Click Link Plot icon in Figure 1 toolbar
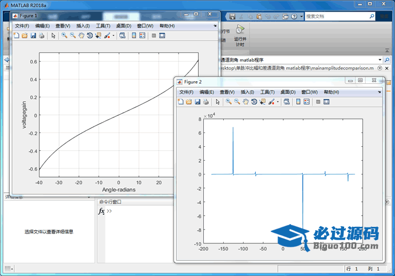Image resolution: width=395 pixels, height=276 pixels. pos(123,35)
